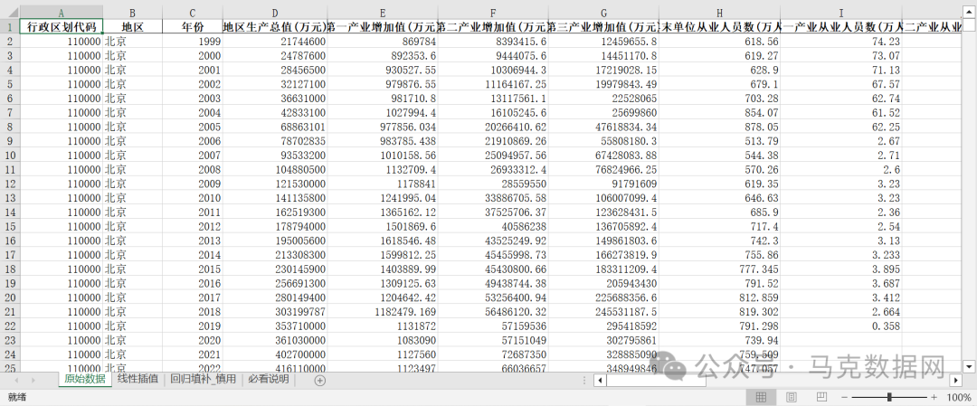Click the previous sheet navigation arrow
Image resolution: width=977 pixels, height=406 pixels.
16,380
